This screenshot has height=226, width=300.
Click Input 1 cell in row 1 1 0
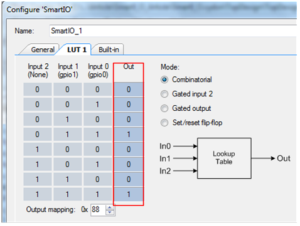tap(67, 180)
